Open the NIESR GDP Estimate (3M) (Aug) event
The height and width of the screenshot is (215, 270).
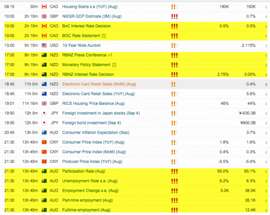[x=92, y=16]
